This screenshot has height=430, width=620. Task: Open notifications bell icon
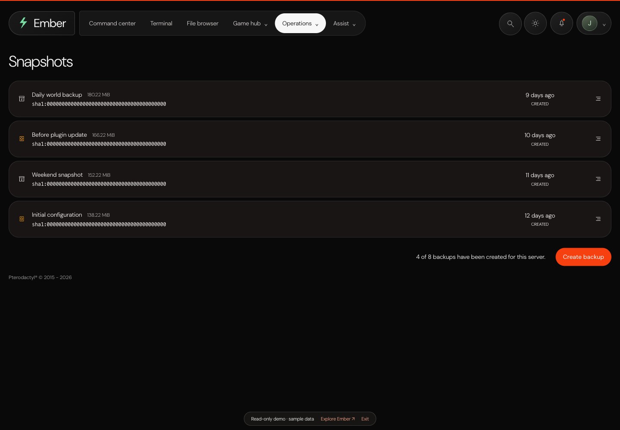561,24
